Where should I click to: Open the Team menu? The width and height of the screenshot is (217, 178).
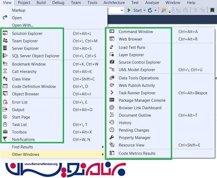(76, 3)
